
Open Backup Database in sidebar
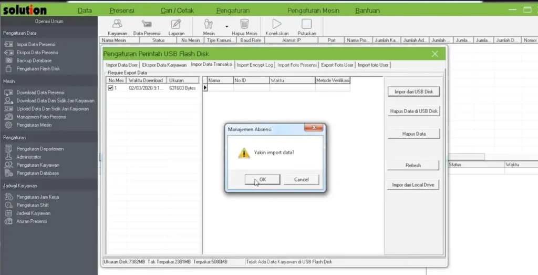click(34, 60)
